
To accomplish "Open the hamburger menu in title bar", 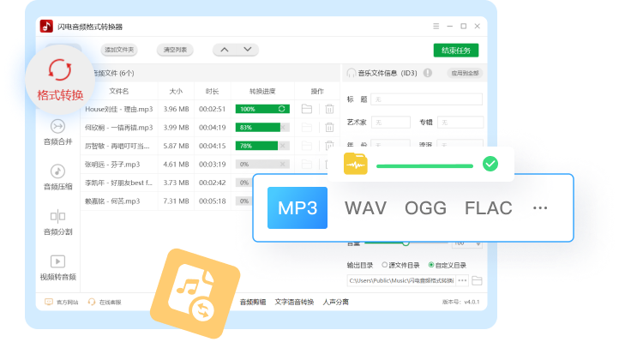I will click(x=436, y=26).
